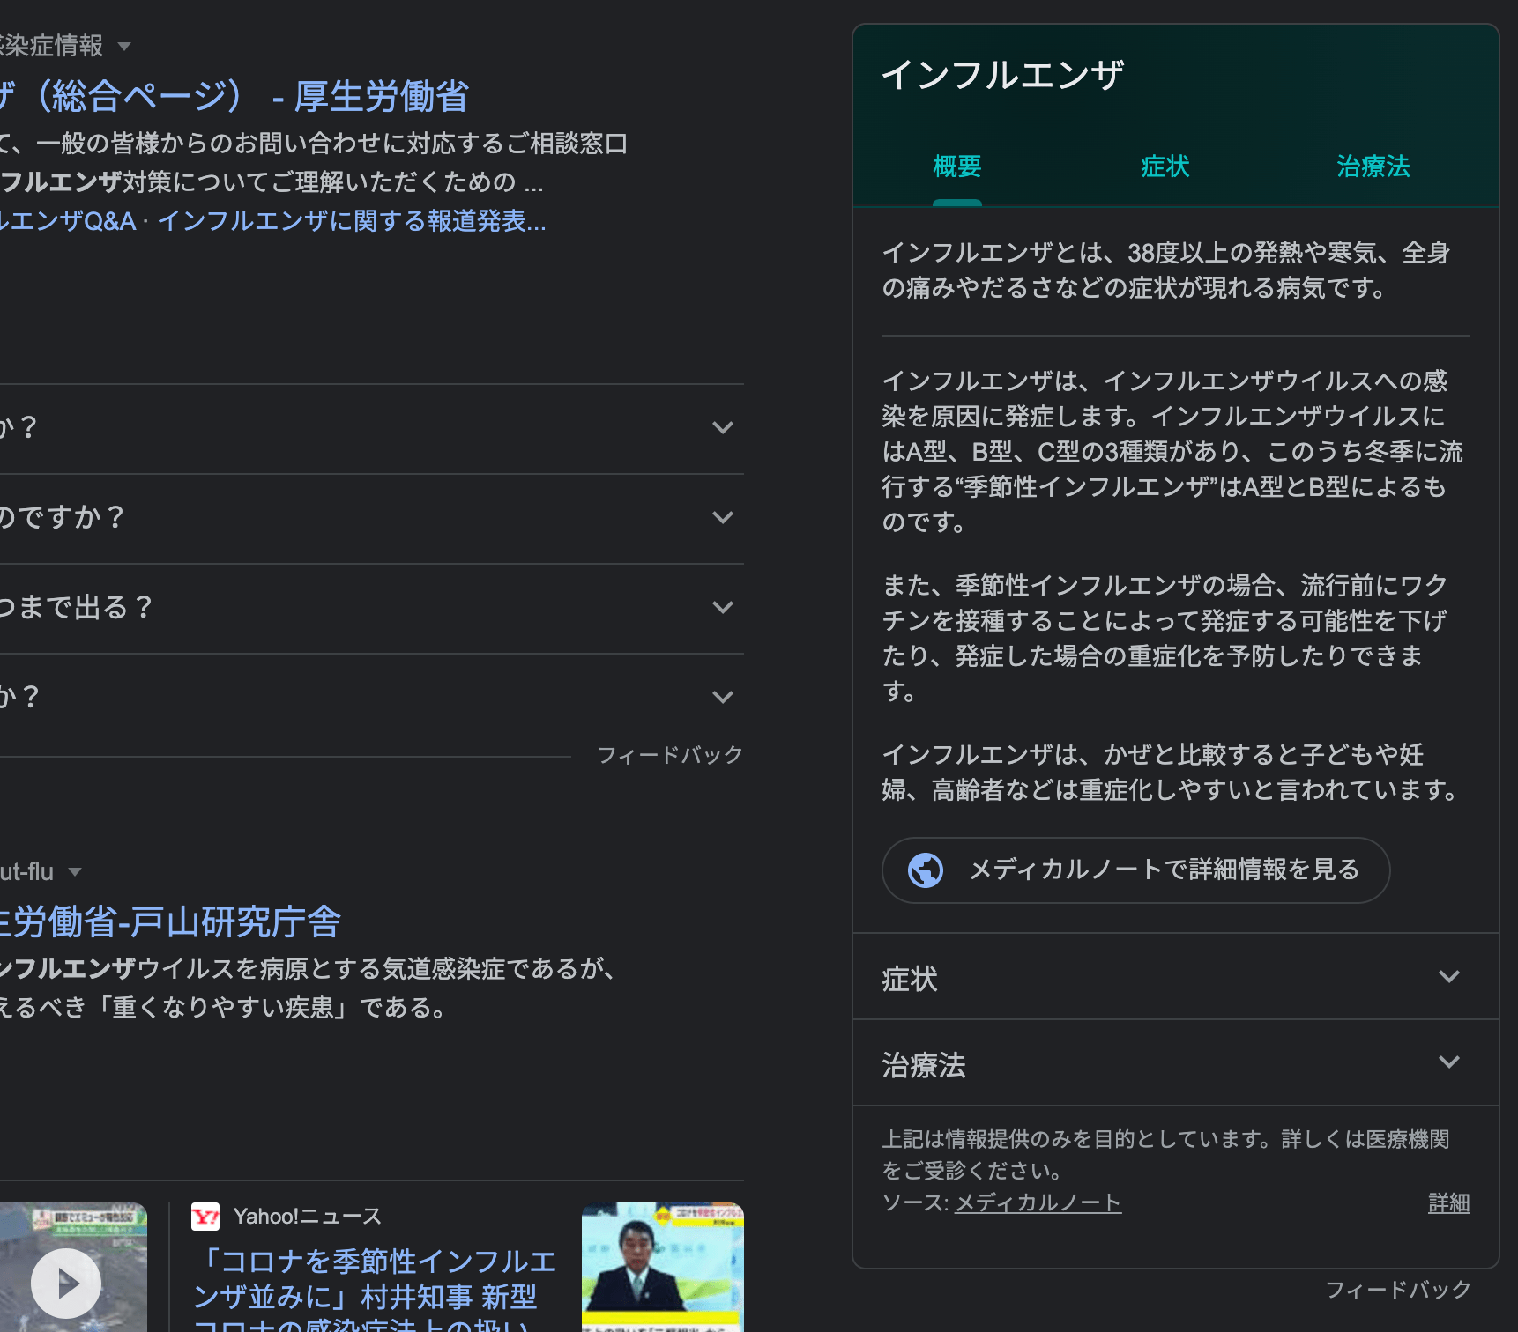Viewport: 1518px width, 1332px height.
Task: Switch to 治療法 tab
Action: (x=1373, y=166)
